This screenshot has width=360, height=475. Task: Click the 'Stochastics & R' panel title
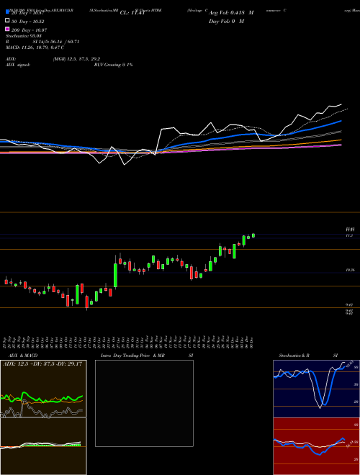pos(294,356)
